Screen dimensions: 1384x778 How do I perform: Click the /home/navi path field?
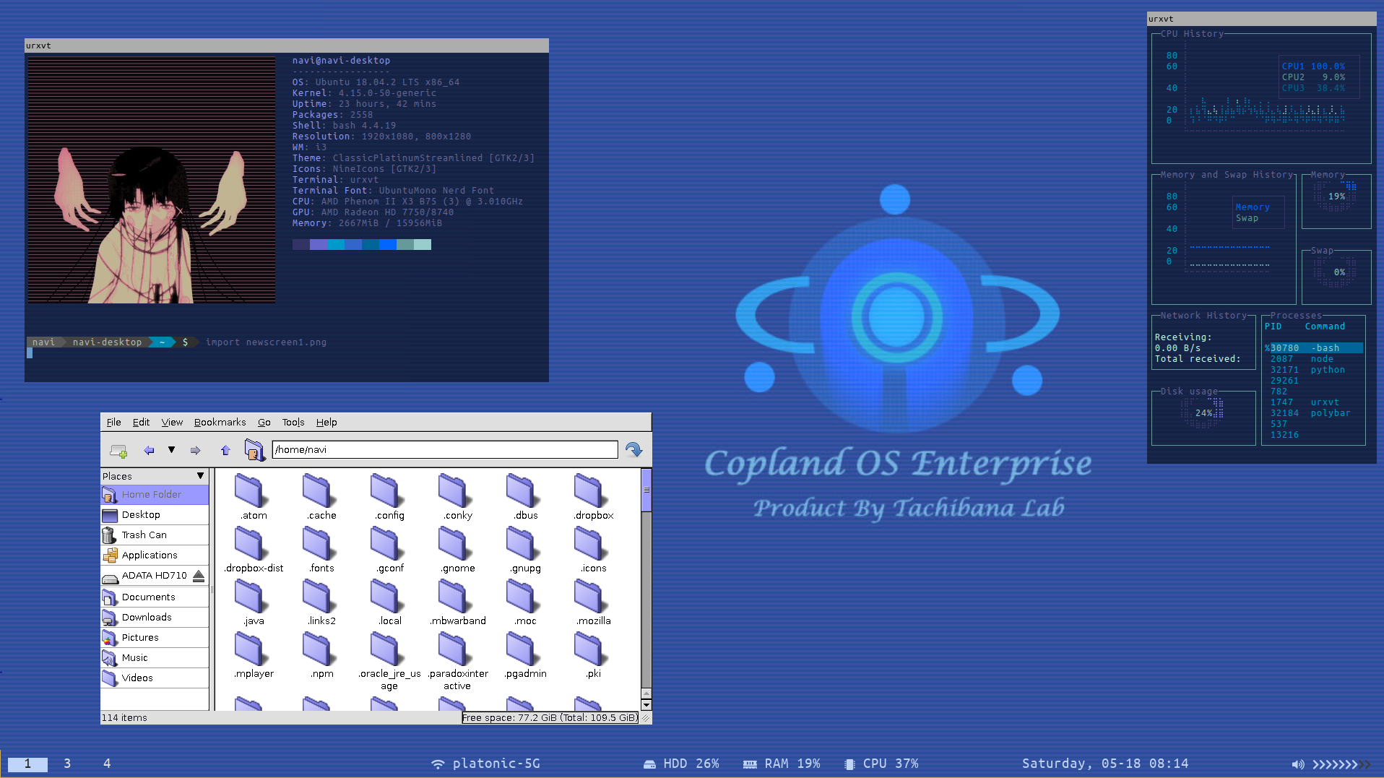pyautogui.click(x=445, y=449)
